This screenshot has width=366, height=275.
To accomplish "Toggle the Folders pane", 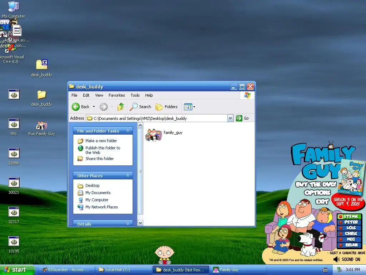I will coord(167,107).
